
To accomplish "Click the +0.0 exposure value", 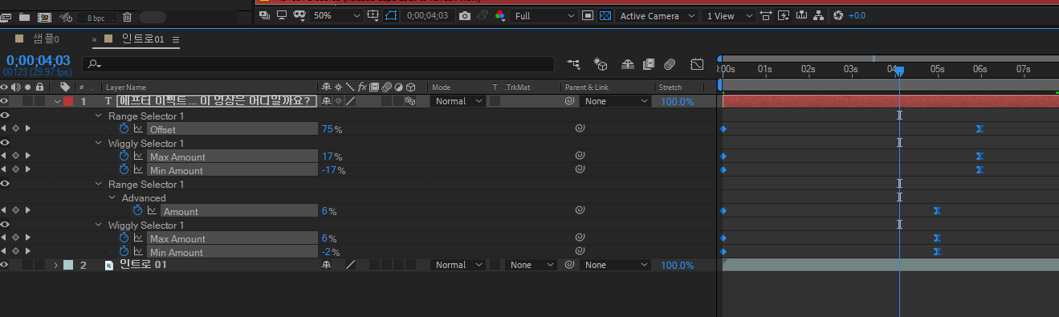I will [857, 16].
